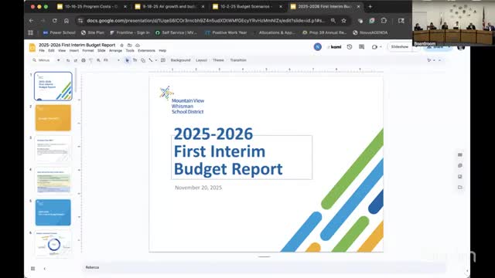Click the Chrome home button
Image resolution: width=495 pixels, height=278 pixels.
pos(67,21)
